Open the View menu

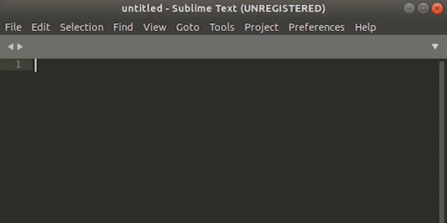pyautogui.click(x=154, y=27)
